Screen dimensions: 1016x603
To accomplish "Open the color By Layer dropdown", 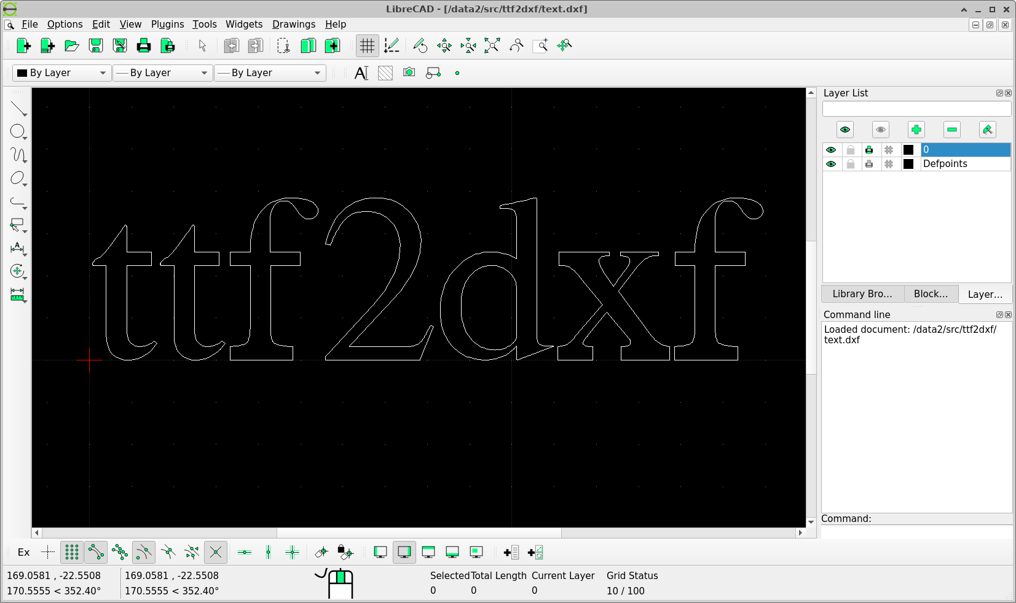I will [x=61, y=73].
